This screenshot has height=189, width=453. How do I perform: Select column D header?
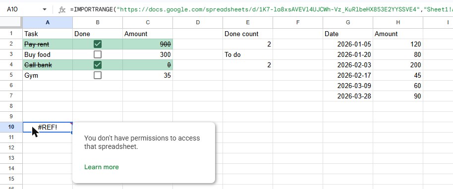tap(198, 22)
